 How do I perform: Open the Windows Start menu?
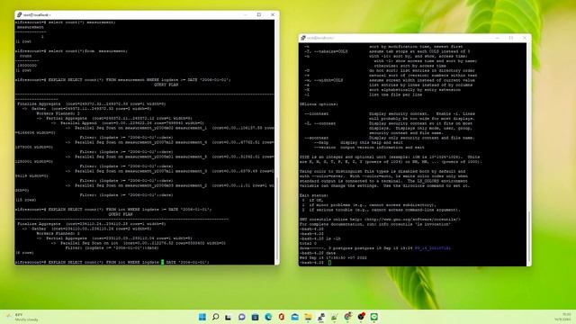click(x=202, y=317)
